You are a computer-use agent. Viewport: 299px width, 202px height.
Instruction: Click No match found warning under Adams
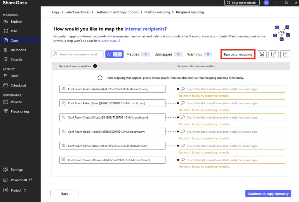click(x=204, y=96)
